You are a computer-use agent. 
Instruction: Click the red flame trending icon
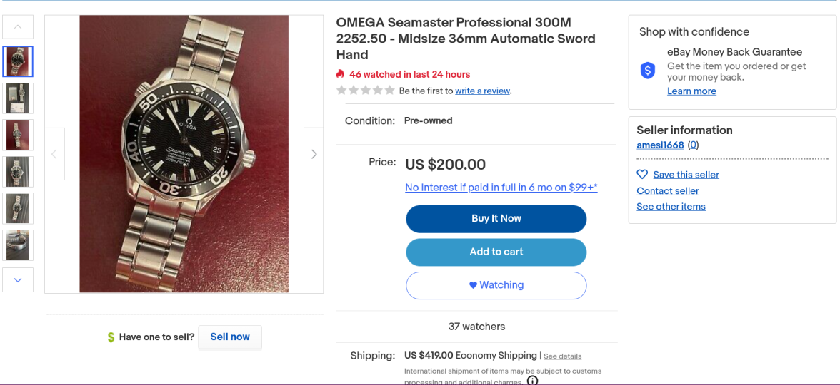(x=341, y=74)
